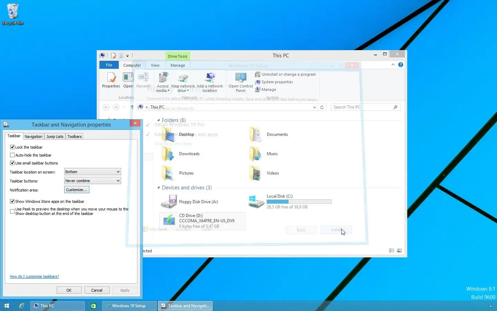Open the Store icon in taskbar
Image resolution: width=497 pixels, height=311 pixels.
tap(93, 306)
